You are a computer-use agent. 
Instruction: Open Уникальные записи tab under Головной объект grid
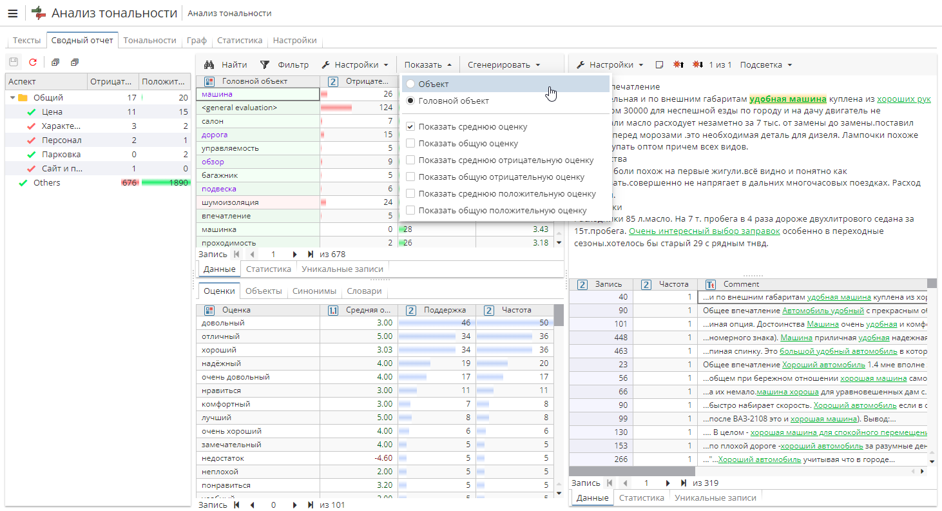(x=342, y=269)
